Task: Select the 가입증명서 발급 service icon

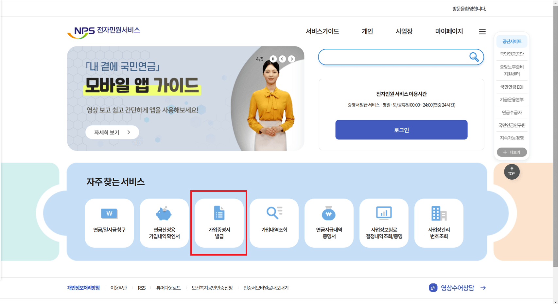Action: [219, 223]
